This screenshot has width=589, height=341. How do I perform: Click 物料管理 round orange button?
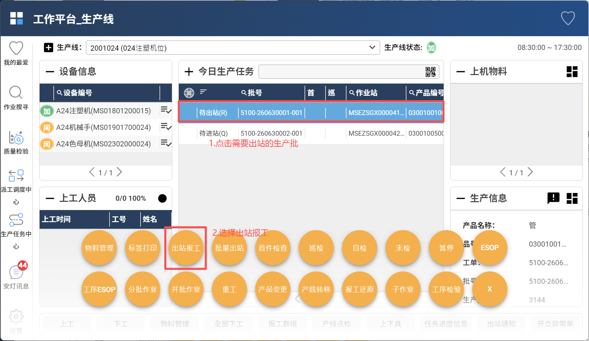click(99, 248)
